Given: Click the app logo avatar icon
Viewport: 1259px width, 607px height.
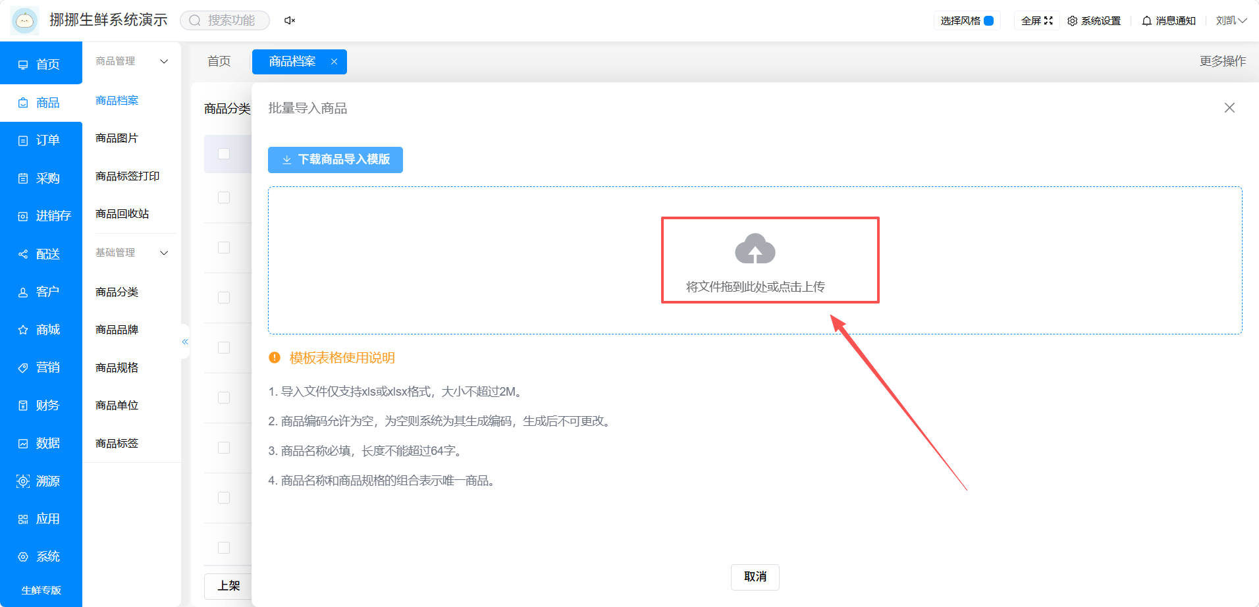Looking at the screenshot, I should tap(25, 20).
